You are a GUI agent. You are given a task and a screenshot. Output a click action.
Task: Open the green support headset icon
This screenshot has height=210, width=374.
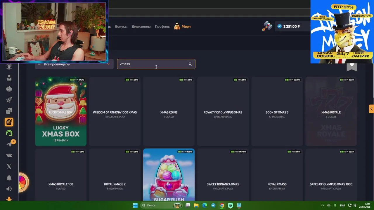[x=9, y=133]
